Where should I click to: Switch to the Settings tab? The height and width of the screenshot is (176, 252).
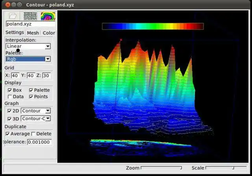pos(15,32)
